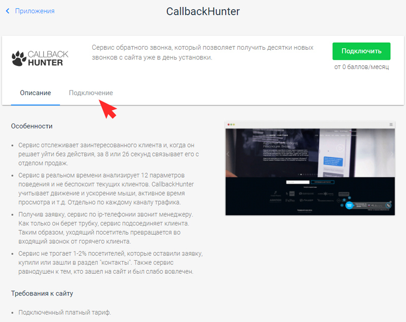The height and width of the screenshot is (322, 406).
Task: Click the CallbackHunter paw logo
Action: 40,58
